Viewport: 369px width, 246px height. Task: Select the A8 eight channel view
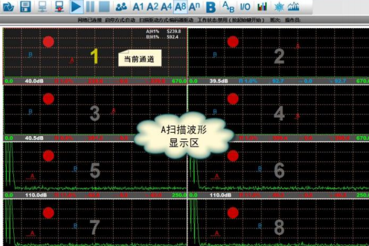(180, 7)
